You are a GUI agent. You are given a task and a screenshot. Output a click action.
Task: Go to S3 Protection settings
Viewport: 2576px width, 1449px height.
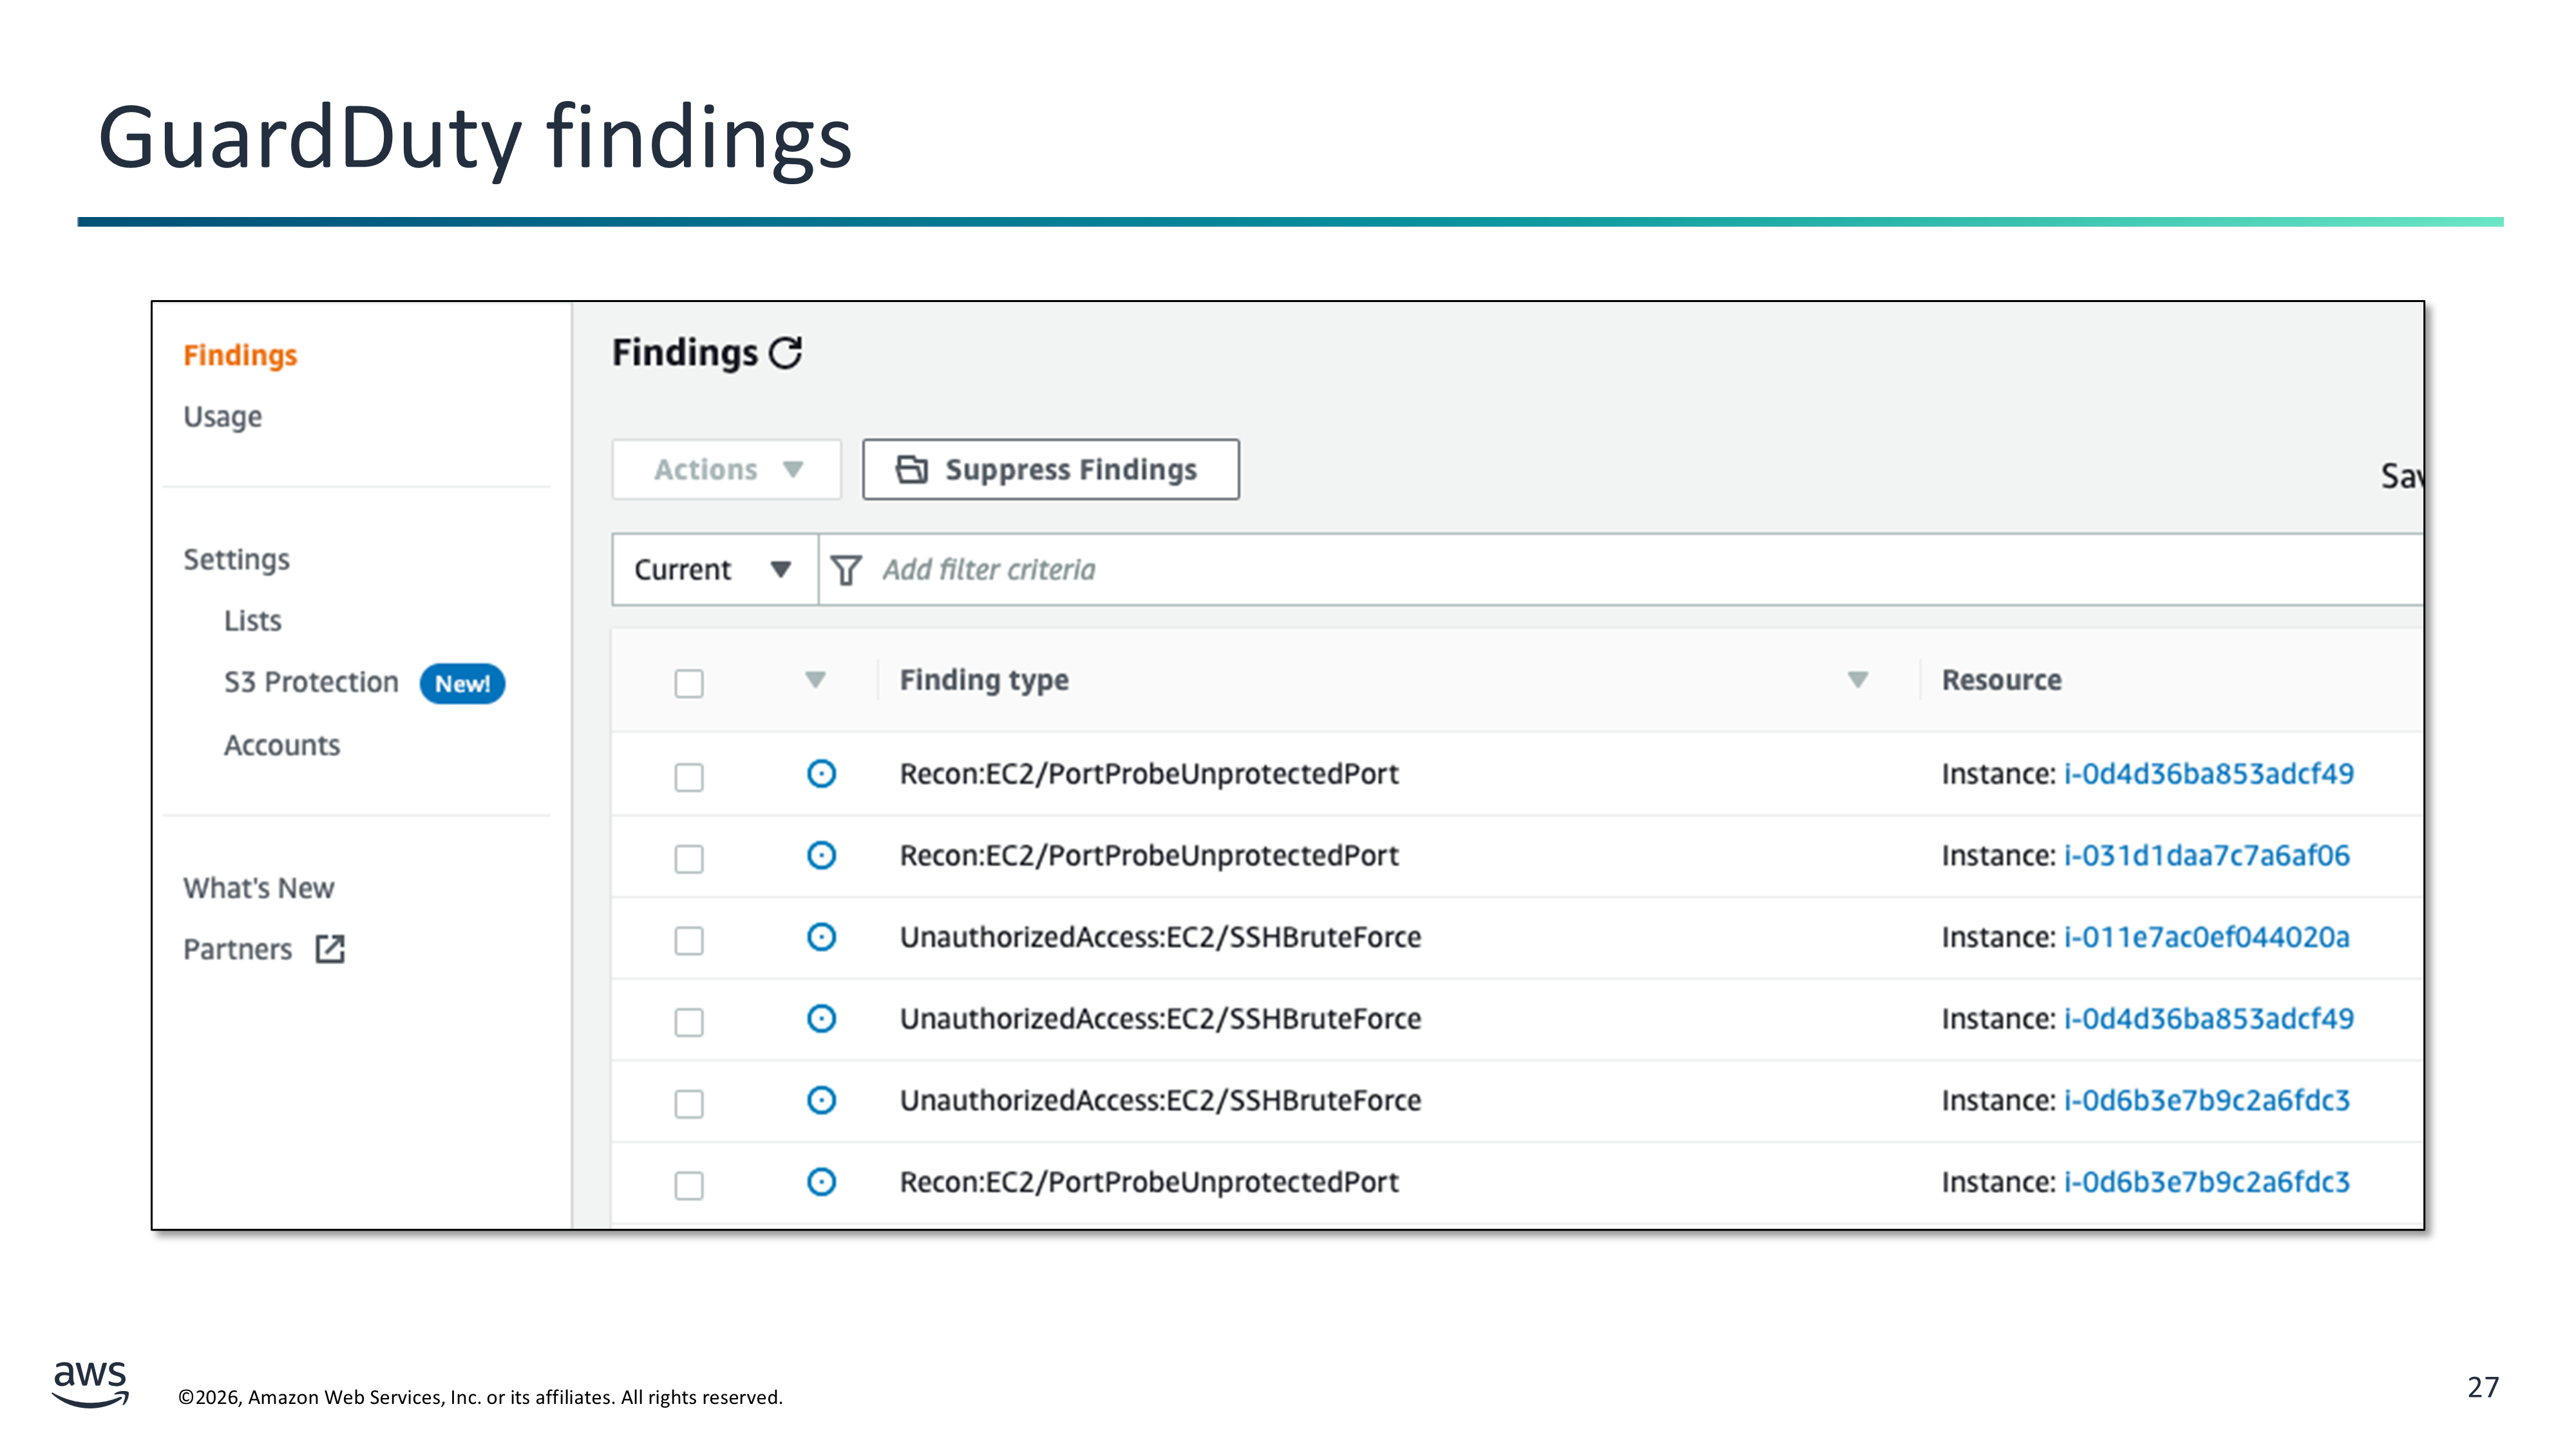(311, 683)
